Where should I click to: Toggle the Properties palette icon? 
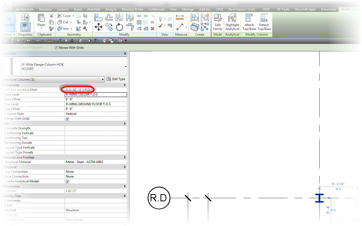click(25, 27)
